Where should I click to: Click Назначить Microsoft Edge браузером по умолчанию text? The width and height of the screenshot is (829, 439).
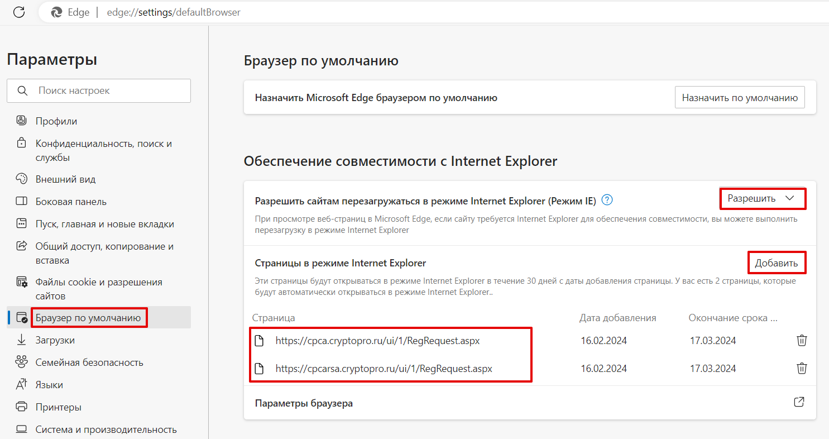pyautogui.click(x=376, y=98)
